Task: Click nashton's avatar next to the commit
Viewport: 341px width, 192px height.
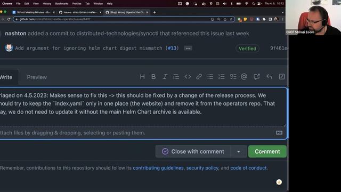Action: coord(9,47)
